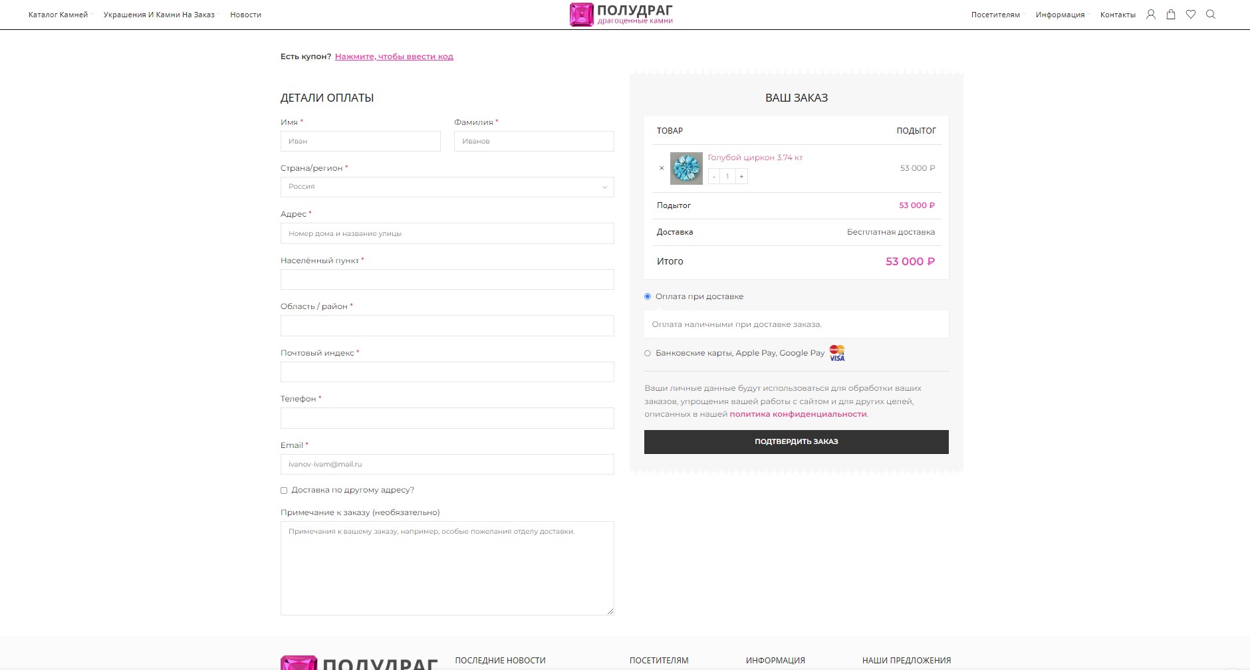
Task: Click the ИНФОРМАЦИЯ footer heading
Action: (775, 661)
